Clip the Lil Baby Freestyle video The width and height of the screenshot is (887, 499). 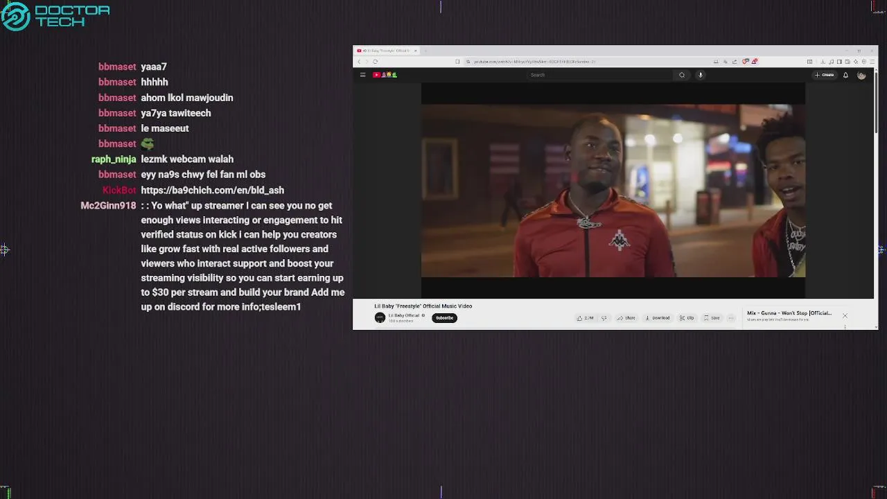(687, 318)
